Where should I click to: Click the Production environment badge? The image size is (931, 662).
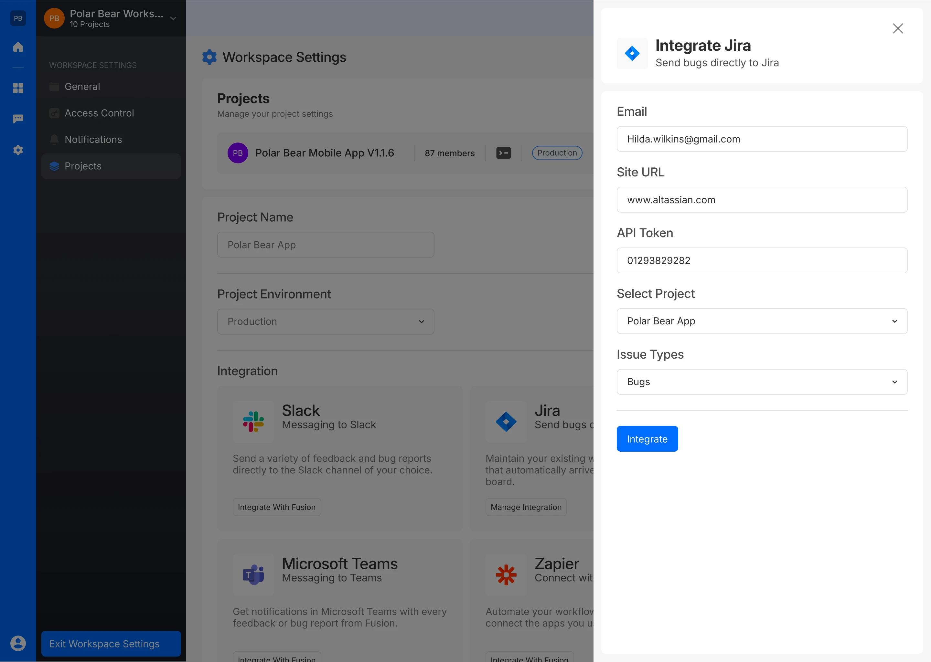(x=557, y=153)
